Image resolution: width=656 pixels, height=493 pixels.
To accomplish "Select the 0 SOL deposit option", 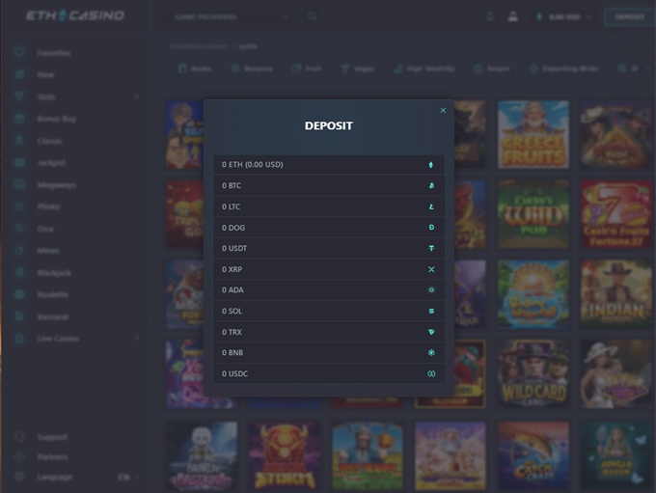I will tap(328, 311).
